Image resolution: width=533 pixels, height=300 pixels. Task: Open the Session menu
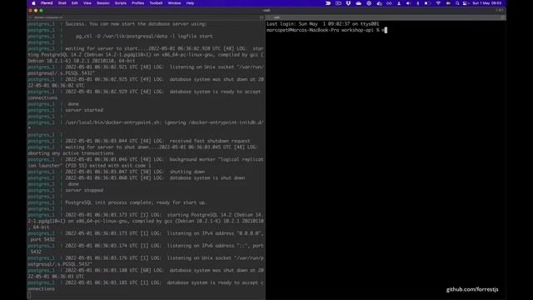(x=102, y=3)
